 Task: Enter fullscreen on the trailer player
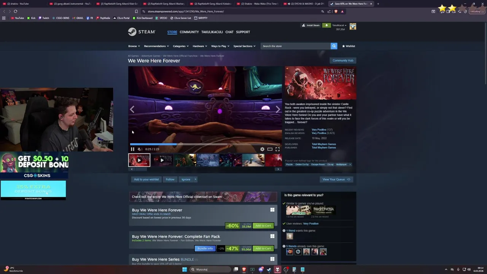(277, 149)
